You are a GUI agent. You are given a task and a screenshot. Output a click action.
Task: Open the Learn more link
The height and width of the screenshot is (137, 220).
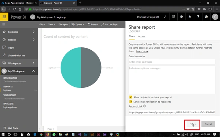coord(142,51)
